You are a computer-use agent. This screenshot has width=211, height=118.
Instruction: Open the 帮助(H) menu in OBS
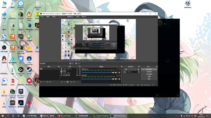tap(84, 17)
